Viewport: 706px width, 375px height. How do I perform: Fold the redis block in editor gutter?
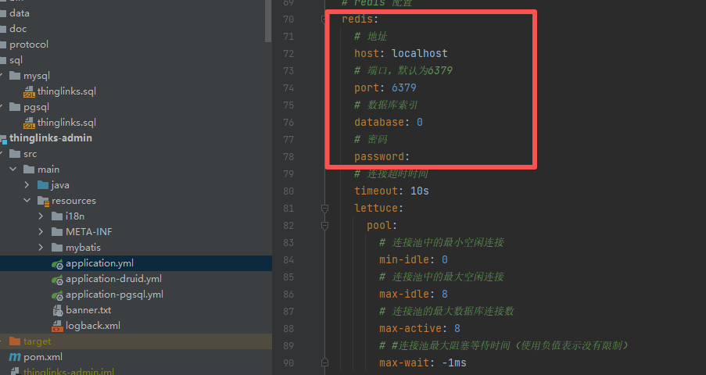(324, 20)
